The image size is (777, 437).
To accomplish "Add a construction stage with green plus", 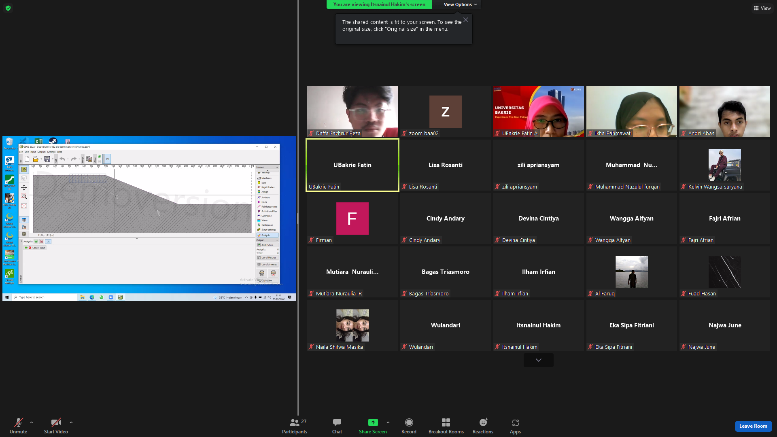I will point(99,157).
